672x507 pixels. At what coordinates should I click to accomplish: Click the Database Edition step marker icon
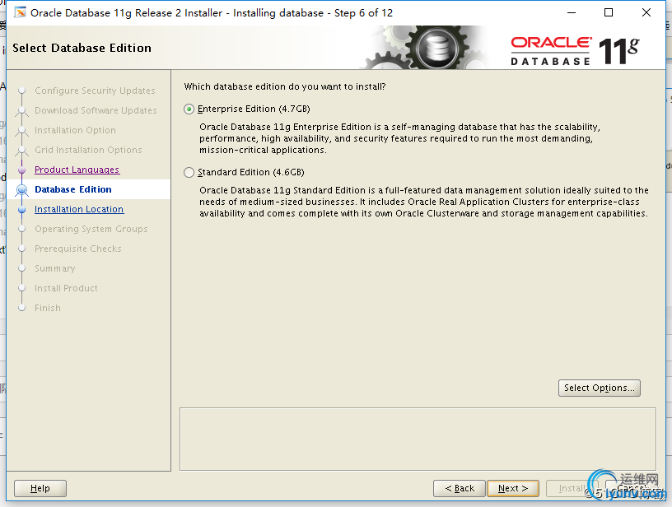click(x=22, y=189)
